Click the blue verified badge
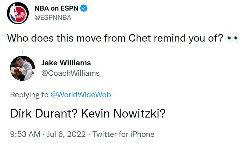 (84, 9)
